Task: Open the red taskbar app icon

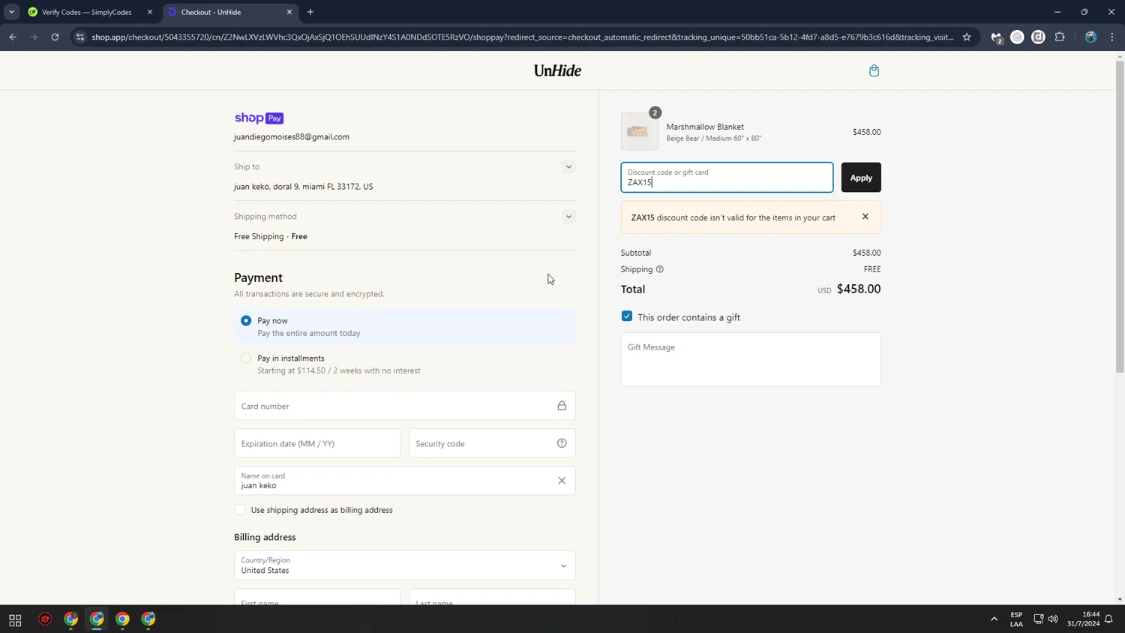Action: pyautogui.click(x=45, y=619)
